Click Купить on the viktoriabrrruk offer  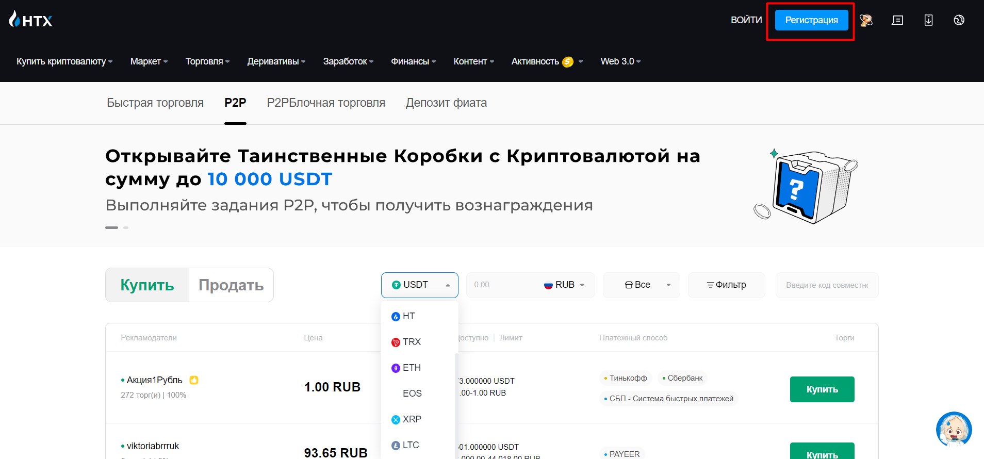[x=822, y=451]
